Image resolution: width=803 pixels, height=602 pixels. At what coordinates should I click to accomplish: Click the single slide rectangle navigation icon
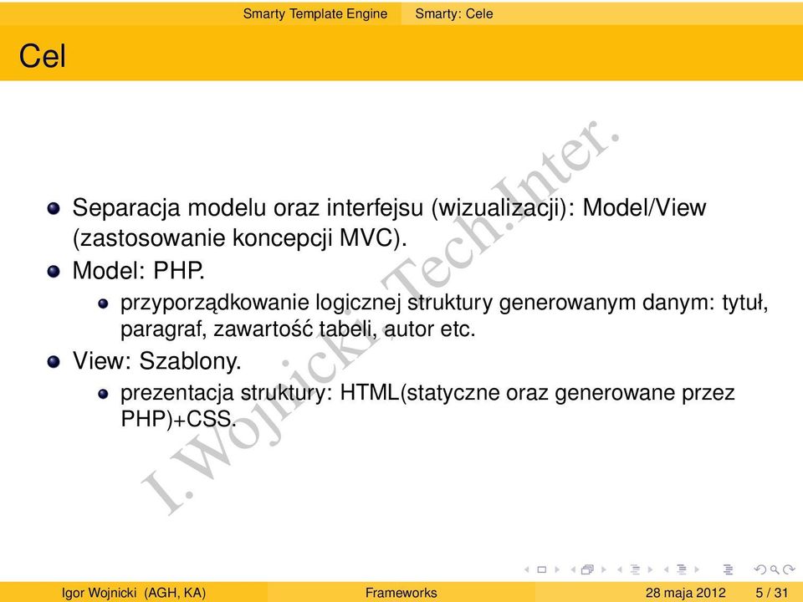pyautogui.click(x=542, y=569)
